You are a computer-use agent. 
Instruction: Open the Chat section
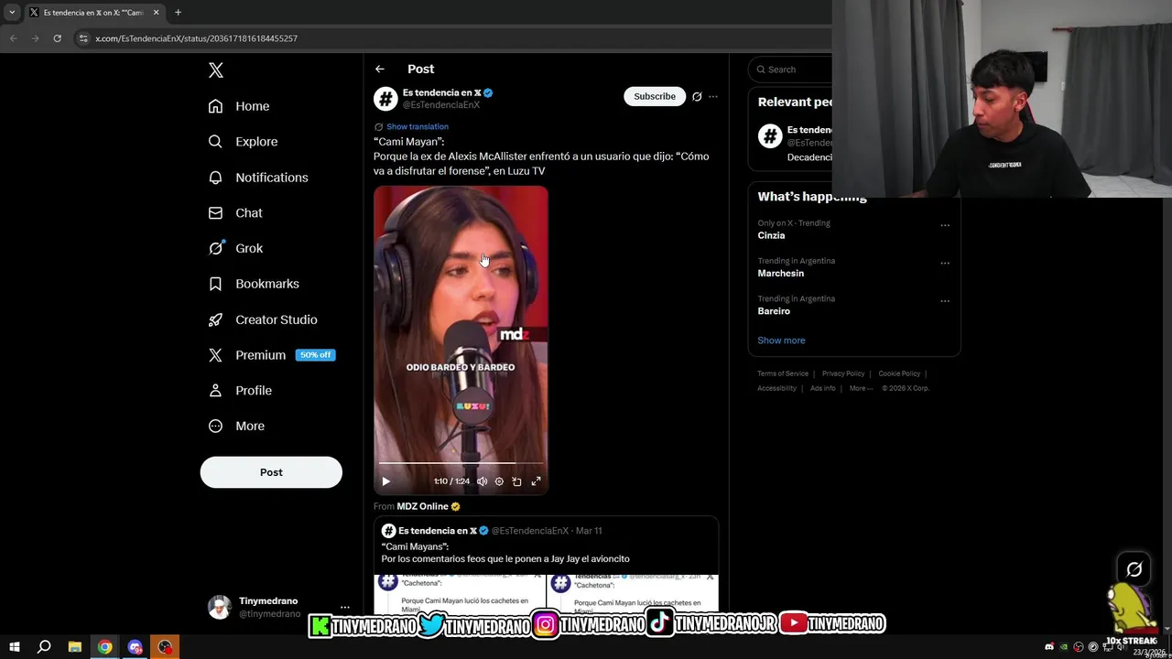click(235, 213)
